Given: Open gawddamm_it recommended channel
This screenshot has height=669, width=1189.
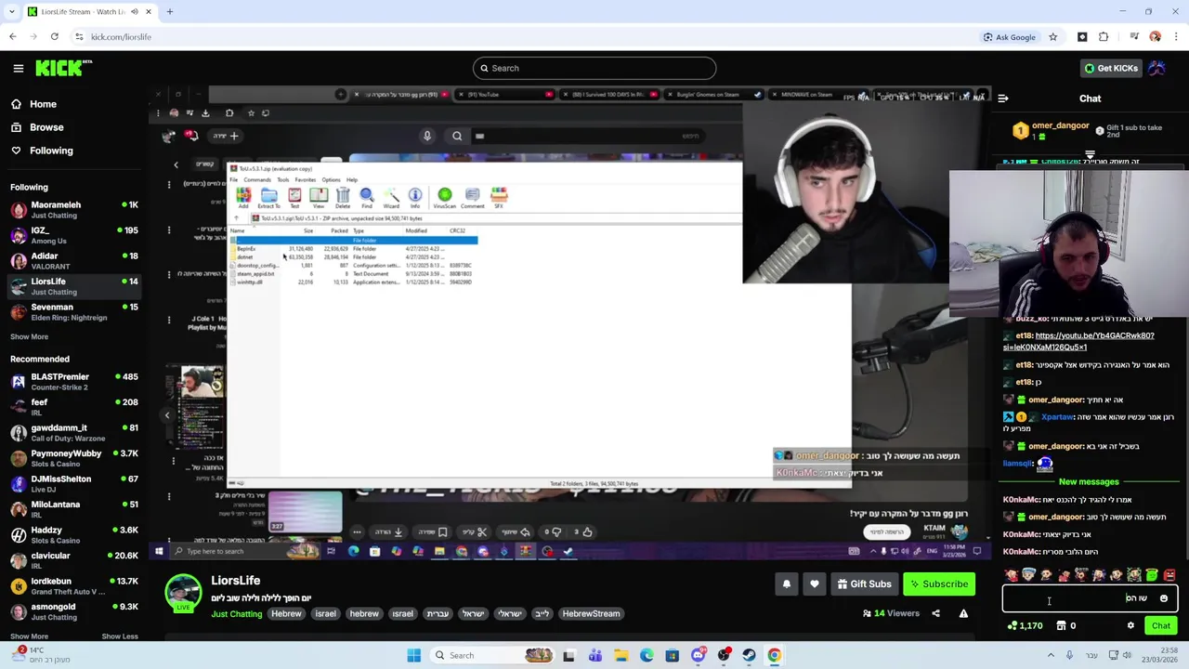Looking at the screenshot, I should [x=74, y=433].
